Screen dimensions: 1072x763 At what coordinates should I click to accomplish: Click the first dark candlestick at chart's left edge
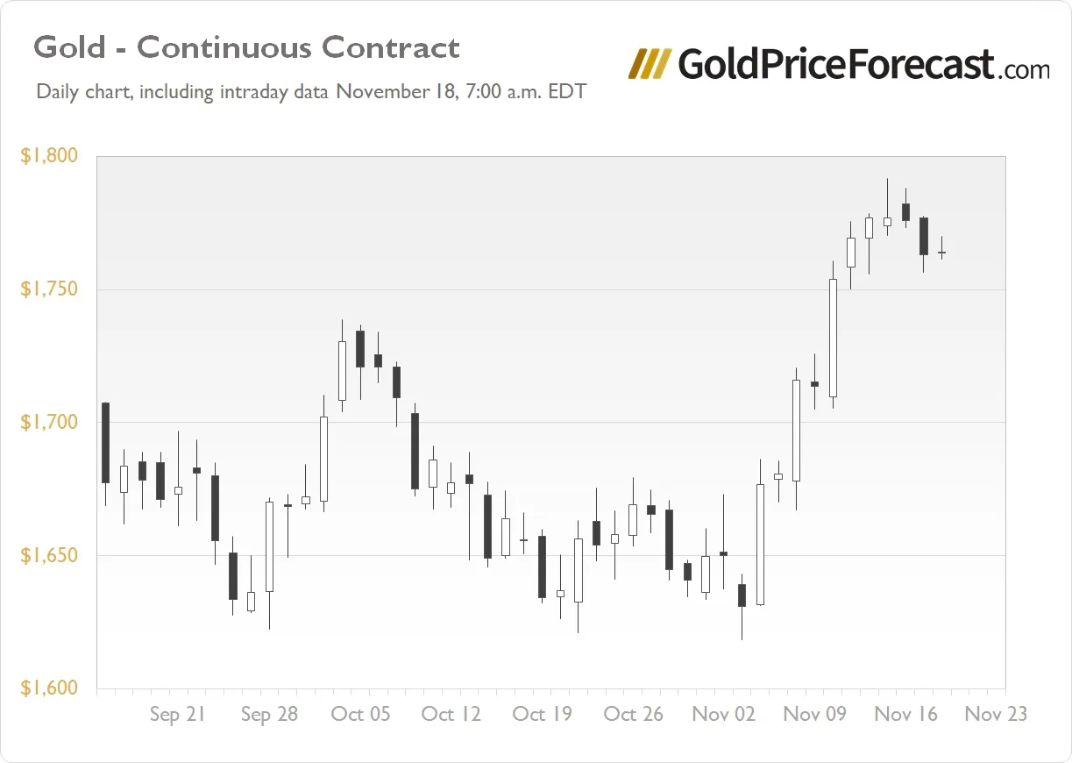pyautogui.click(x=105, y=442)
